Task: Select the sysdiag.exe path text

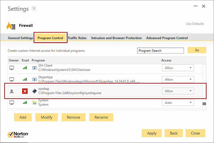Action: point(70,93)
